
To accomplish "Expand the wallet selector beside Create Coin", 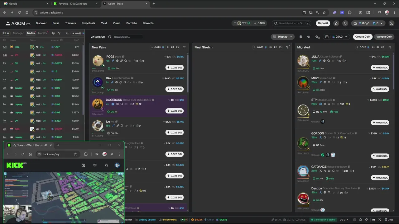I will (x=336, y=37).
